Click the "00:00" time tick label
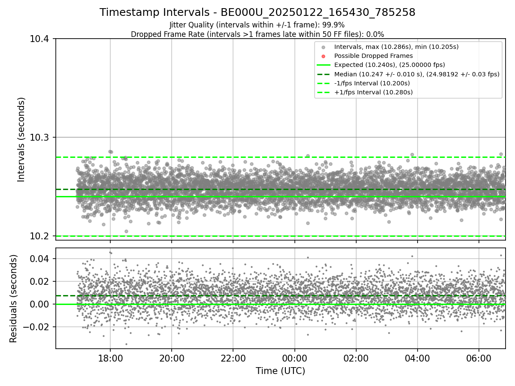 click(x=294, y=358)
